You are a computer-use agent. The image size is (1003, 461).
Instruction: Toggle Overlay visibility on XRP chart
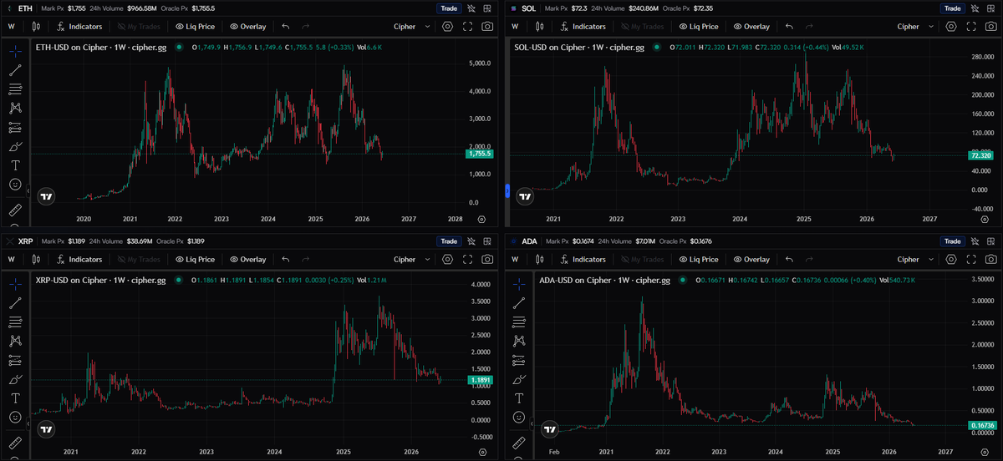[x=247, y=260]
